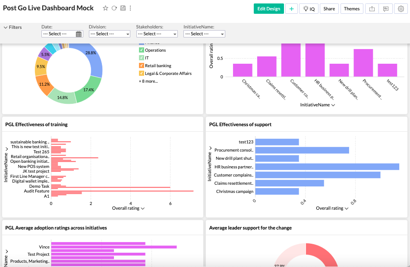Select the 9.5% yellow donut segment
410x267 pixels.
coord(40,67)
